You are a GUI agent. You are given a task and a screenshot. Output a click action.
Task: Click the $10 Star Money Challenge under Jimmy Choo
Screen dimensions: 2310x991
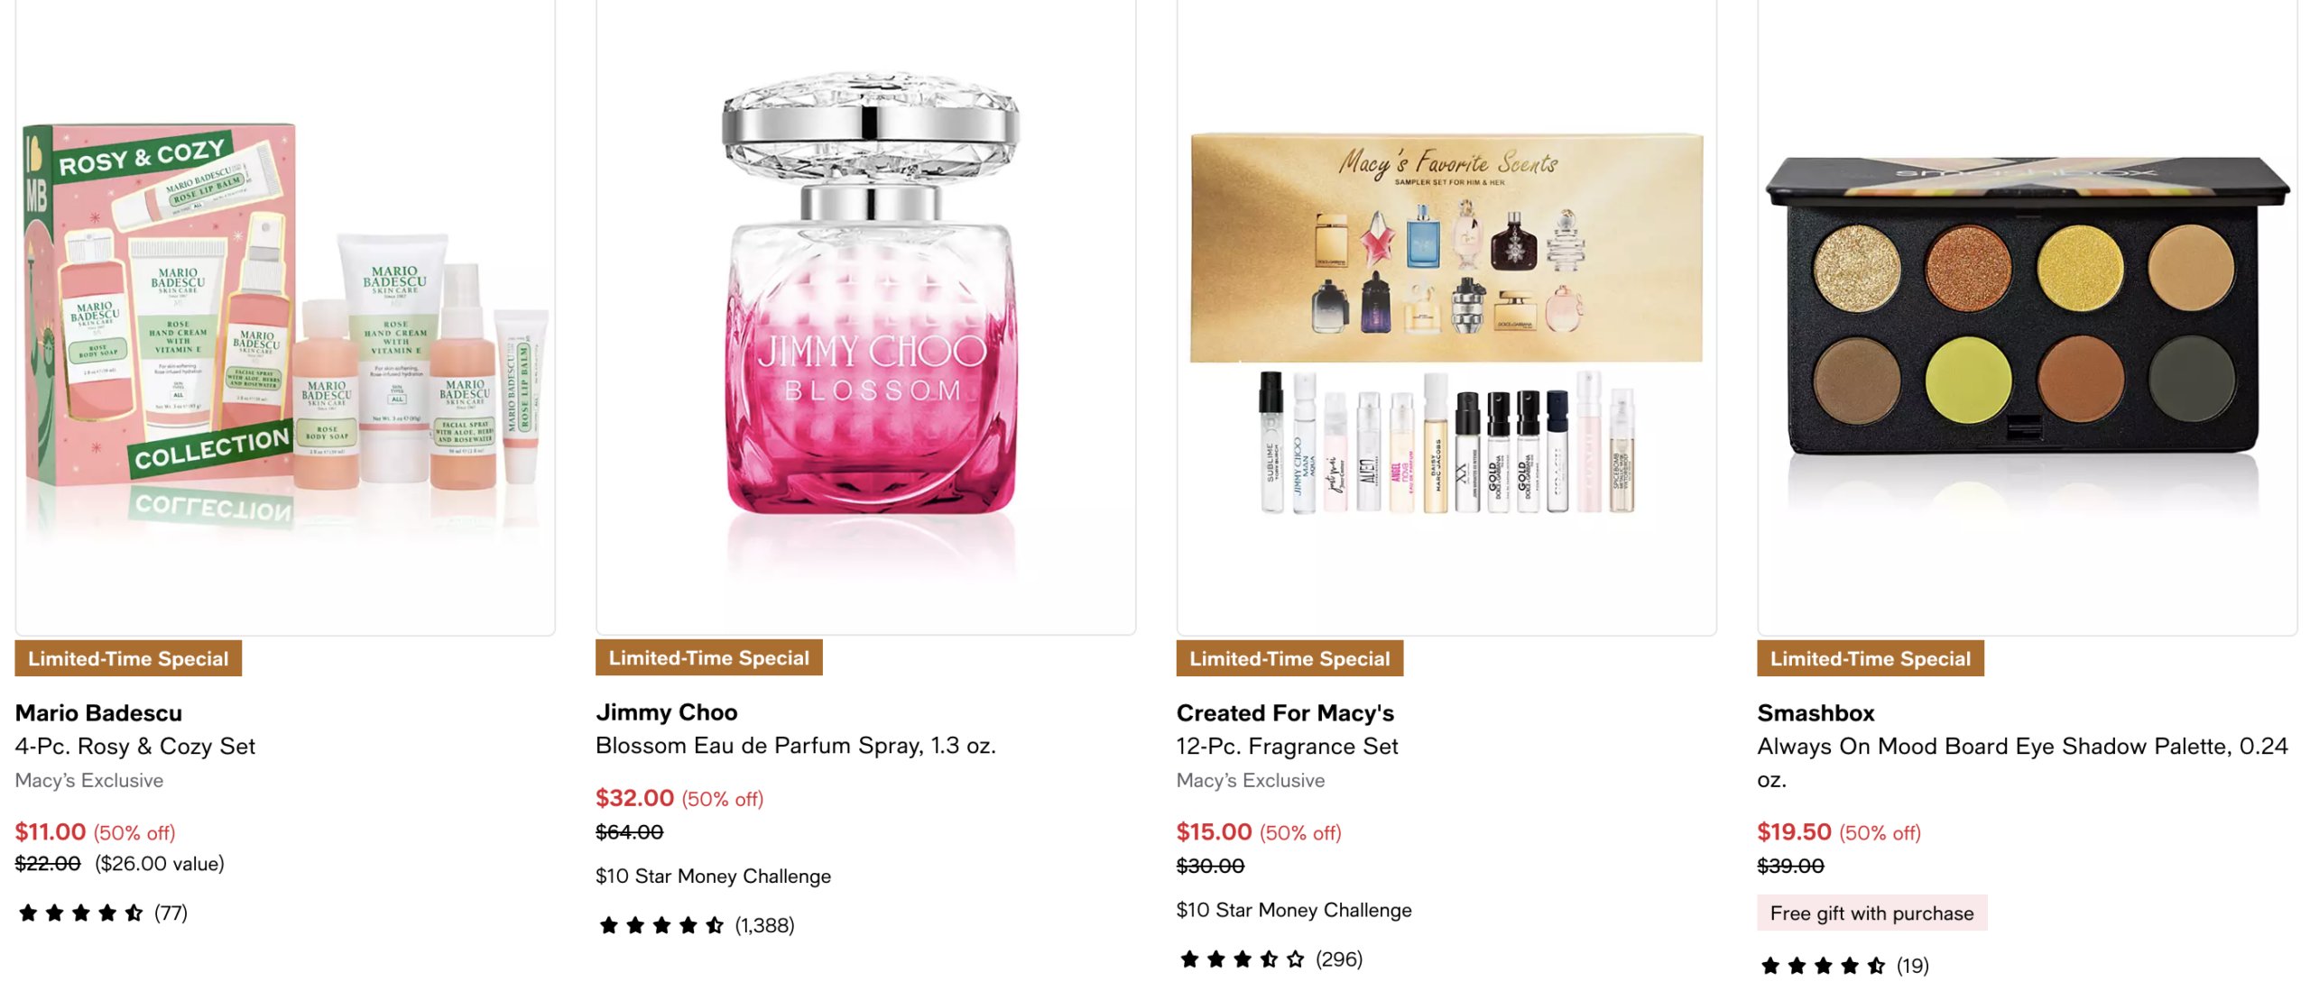(713, 875)
